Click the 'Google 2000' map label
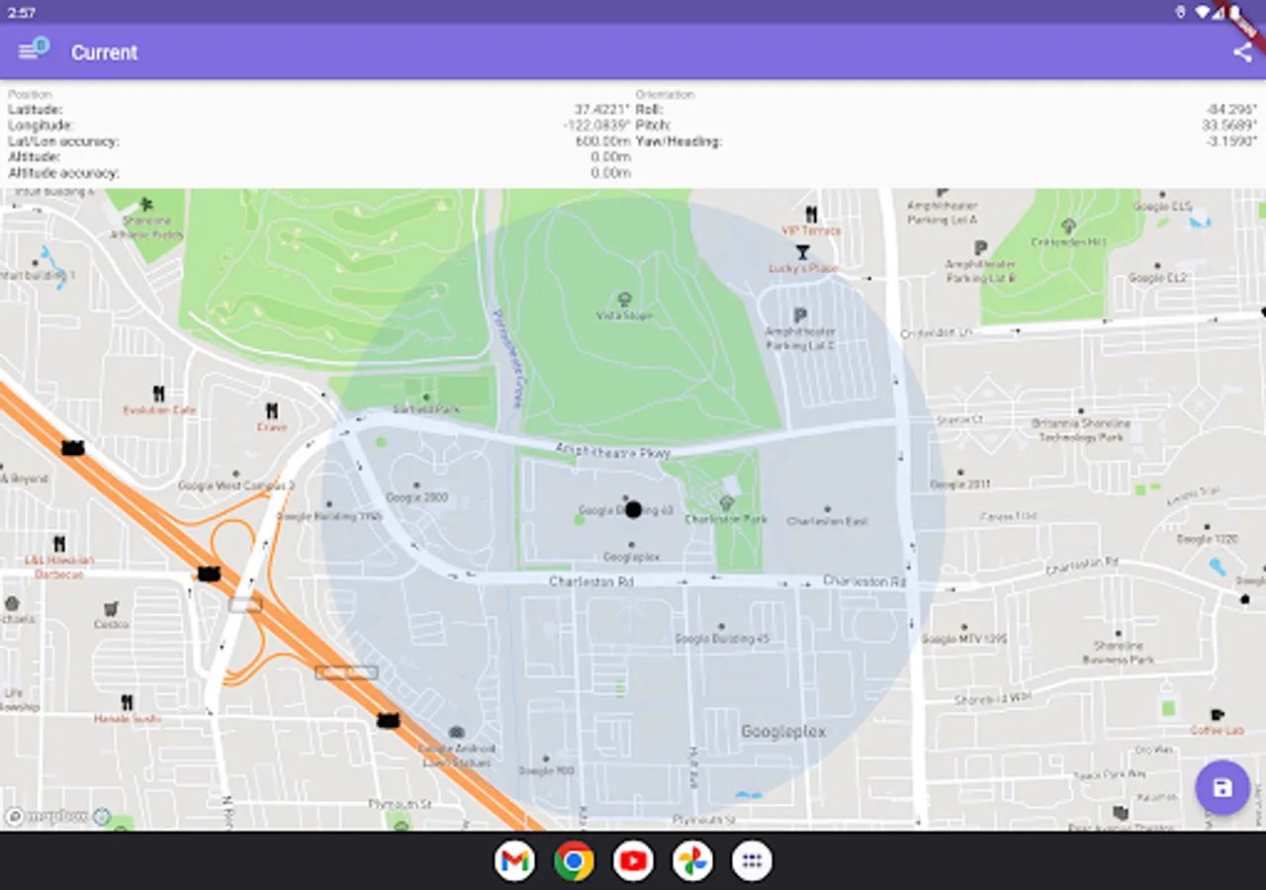This screenshot has height=890, width=1266. click(416, 497)
